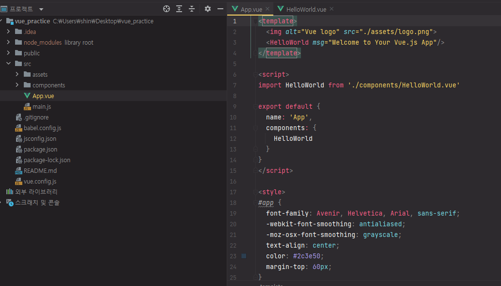This screenshot has width=501, height=286.
Task: Select 스크래치 및 콘솔 node
Action: point(37,202)
